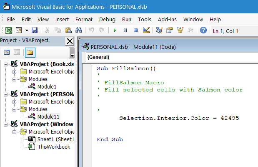This screenshot has height=167, width=258.
Task: Click the Sub FillSalmon() code line
Action: tap(126, 68)
